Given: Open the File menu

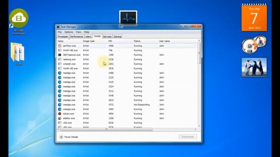Looking at the screenshot, I should (59, 32).
